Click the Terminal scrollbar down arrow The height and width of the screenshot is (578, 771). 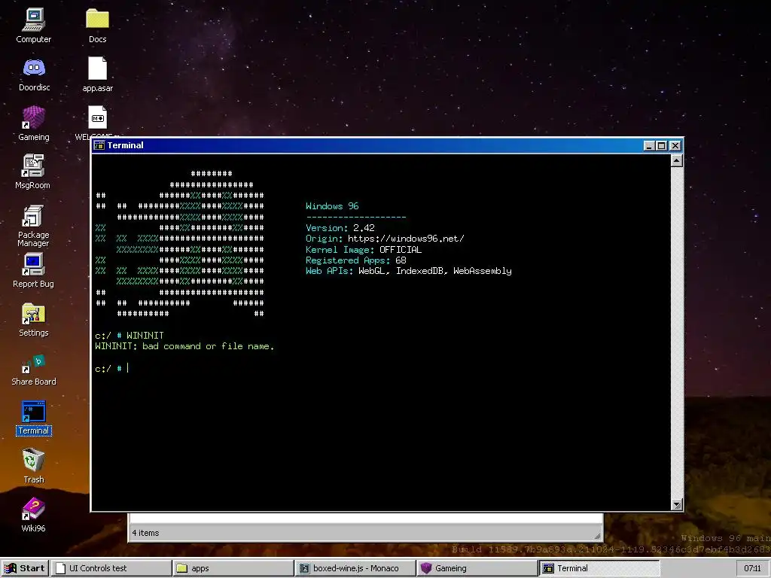[x=677, y=505]
